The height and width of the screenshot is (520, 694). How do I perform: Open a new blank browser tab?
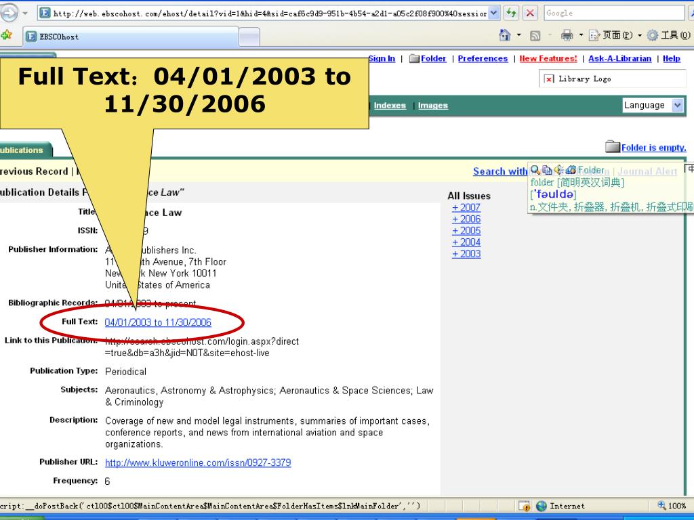[x=249, y=37]
